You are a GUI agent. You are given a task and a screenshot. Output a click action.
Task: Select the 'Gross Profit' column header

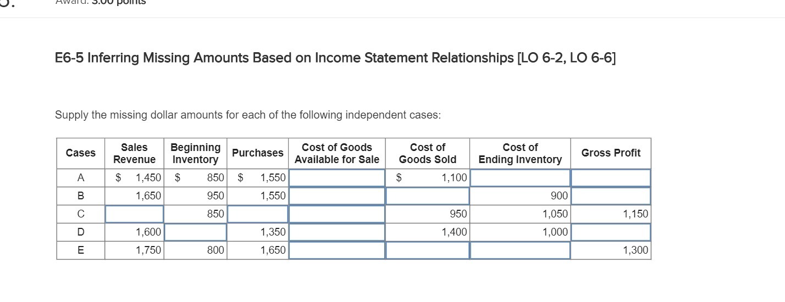[611, 153]
